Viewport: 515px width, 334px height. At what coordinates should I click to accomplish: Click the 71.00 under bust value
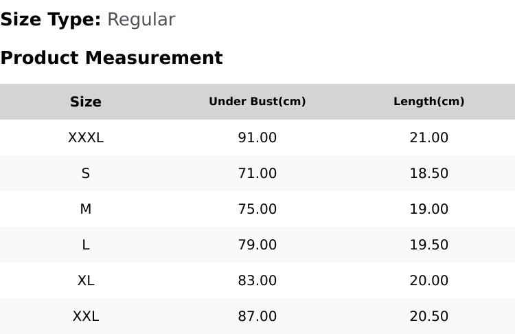tap(257, 173)
